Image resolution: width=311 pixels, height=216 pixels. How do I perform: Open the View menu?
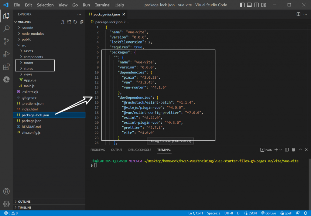coord(63,5)
